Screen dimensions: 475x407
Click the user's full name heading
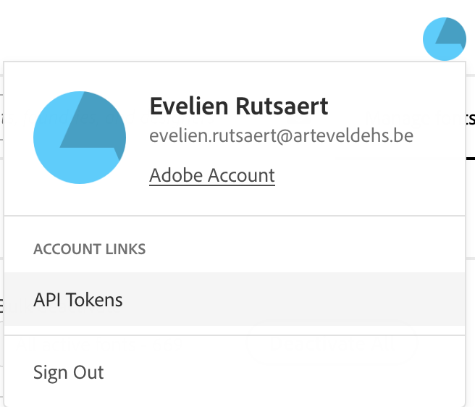click(x=238, y=106)
